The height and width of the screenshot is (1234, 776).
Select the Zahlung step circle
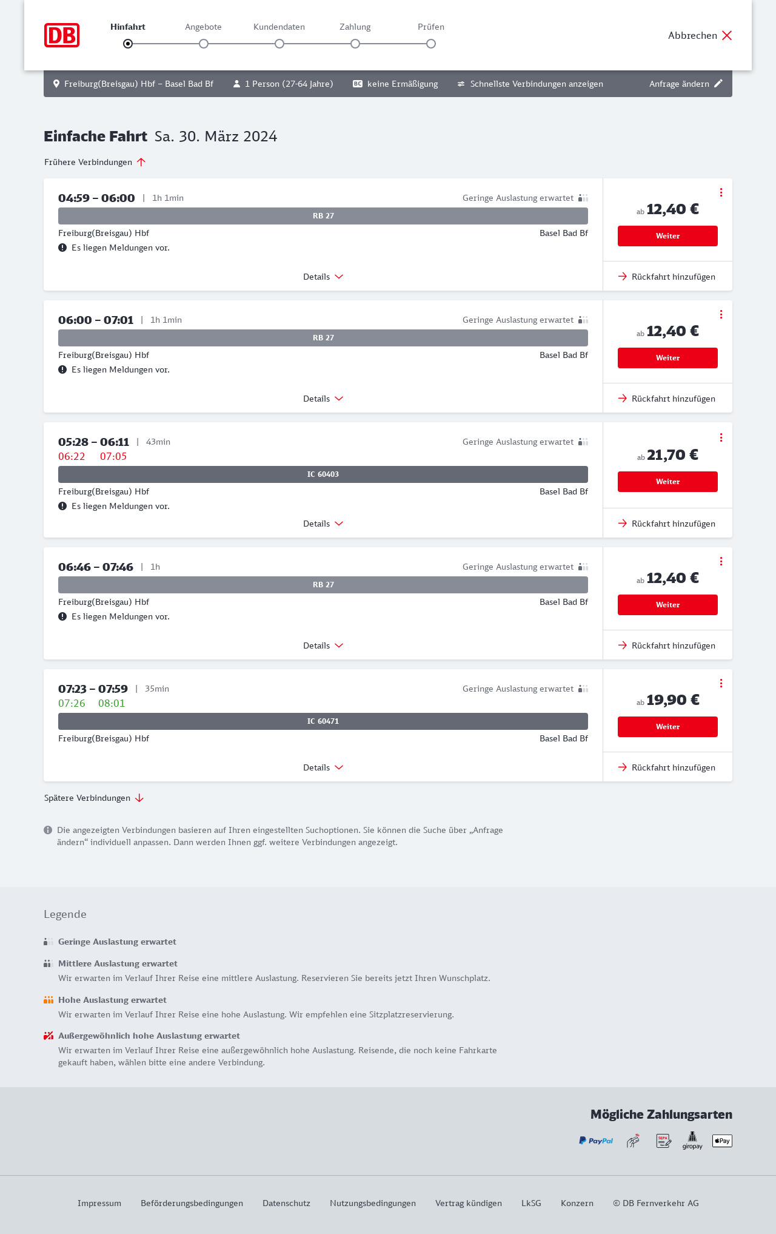pyautogui.click(x=355, y=44)
